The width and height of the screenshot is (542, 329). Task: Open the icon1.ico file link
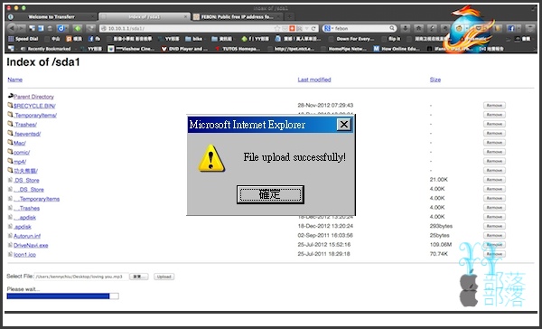pos(24,255)
